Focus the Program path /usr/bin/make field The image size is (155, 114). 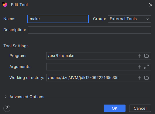pos(92,56)
